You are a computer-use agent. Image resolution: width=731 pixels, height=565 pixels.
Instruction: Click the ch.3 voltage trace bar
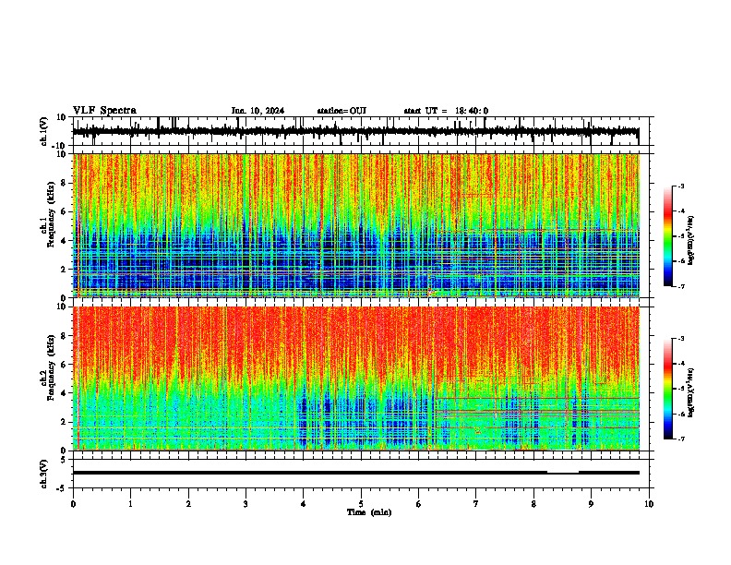tap(355, 473)
